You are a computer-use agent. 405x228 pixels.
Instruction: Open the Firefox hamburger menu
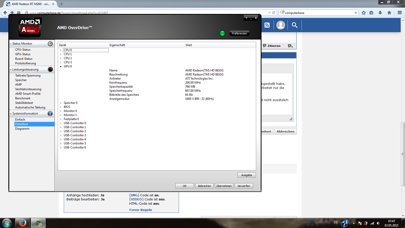[400, 13]
